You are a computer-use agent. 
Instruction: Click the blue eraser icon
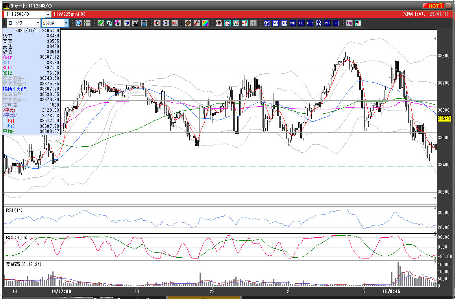(126, 23)
